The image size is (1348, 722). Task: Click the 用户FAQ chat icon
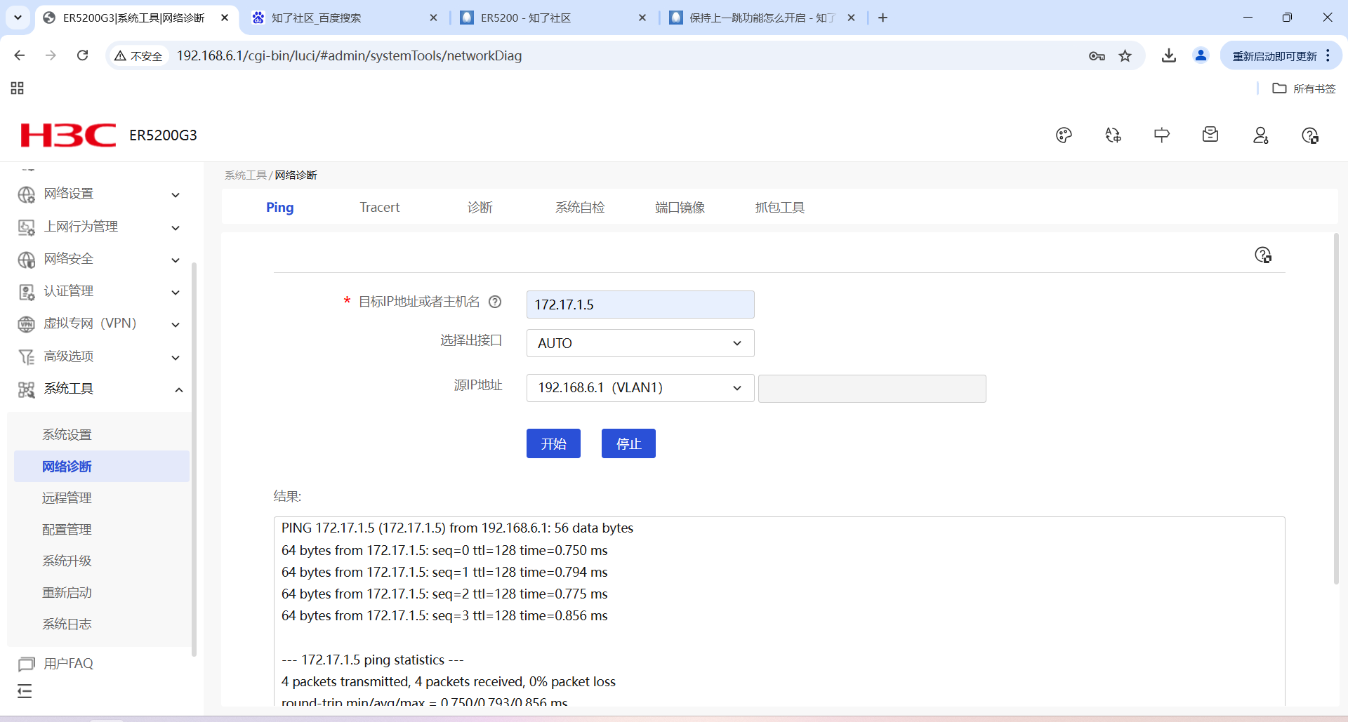tap(27, 664)
